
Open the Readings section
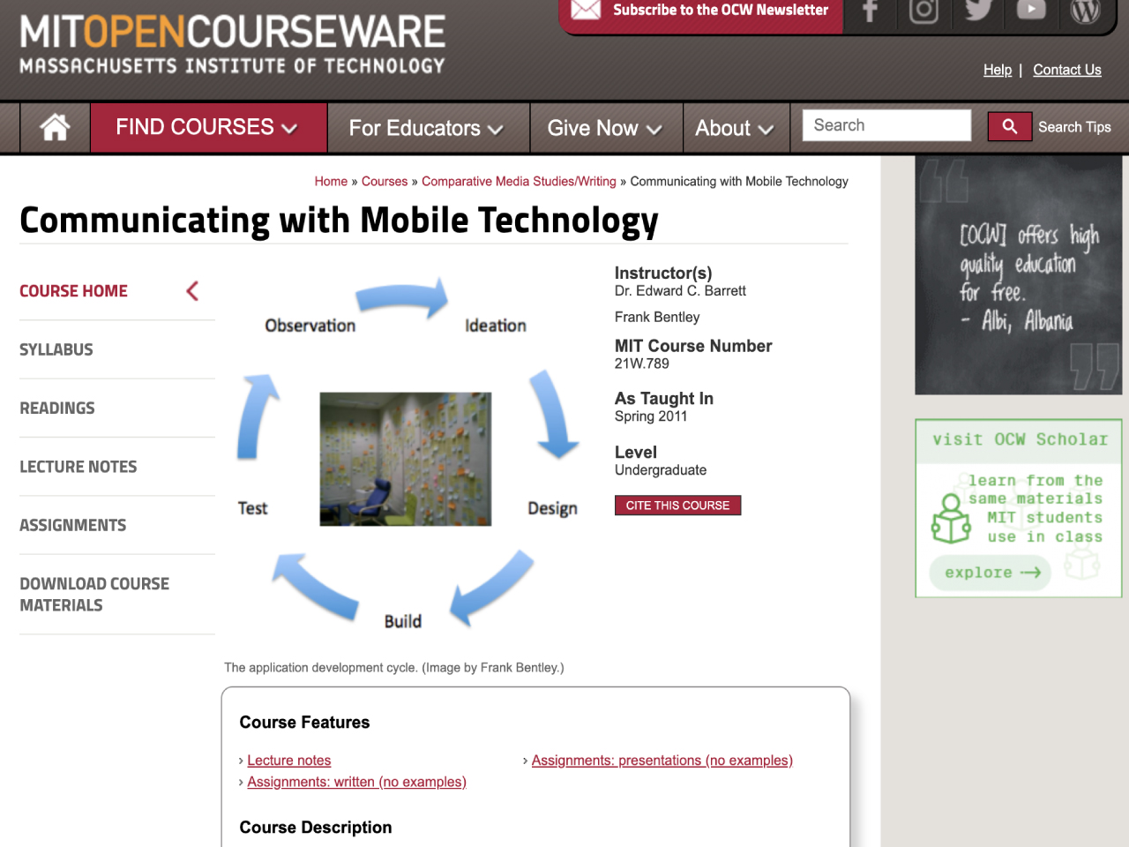pyautogui.click(x=57, y=409)
